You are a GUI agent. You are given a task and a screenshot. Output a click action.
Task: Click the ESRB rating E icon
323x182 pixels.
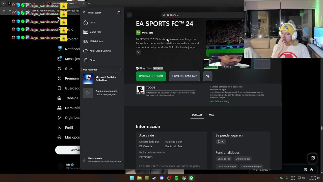click(x=140, y=90)
